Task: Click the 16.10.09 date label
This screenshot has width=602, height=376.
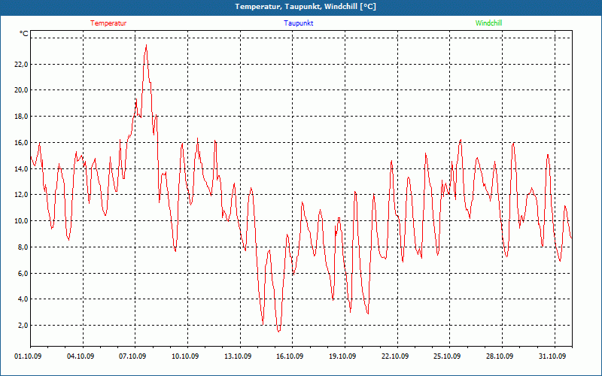Action: 290,356
